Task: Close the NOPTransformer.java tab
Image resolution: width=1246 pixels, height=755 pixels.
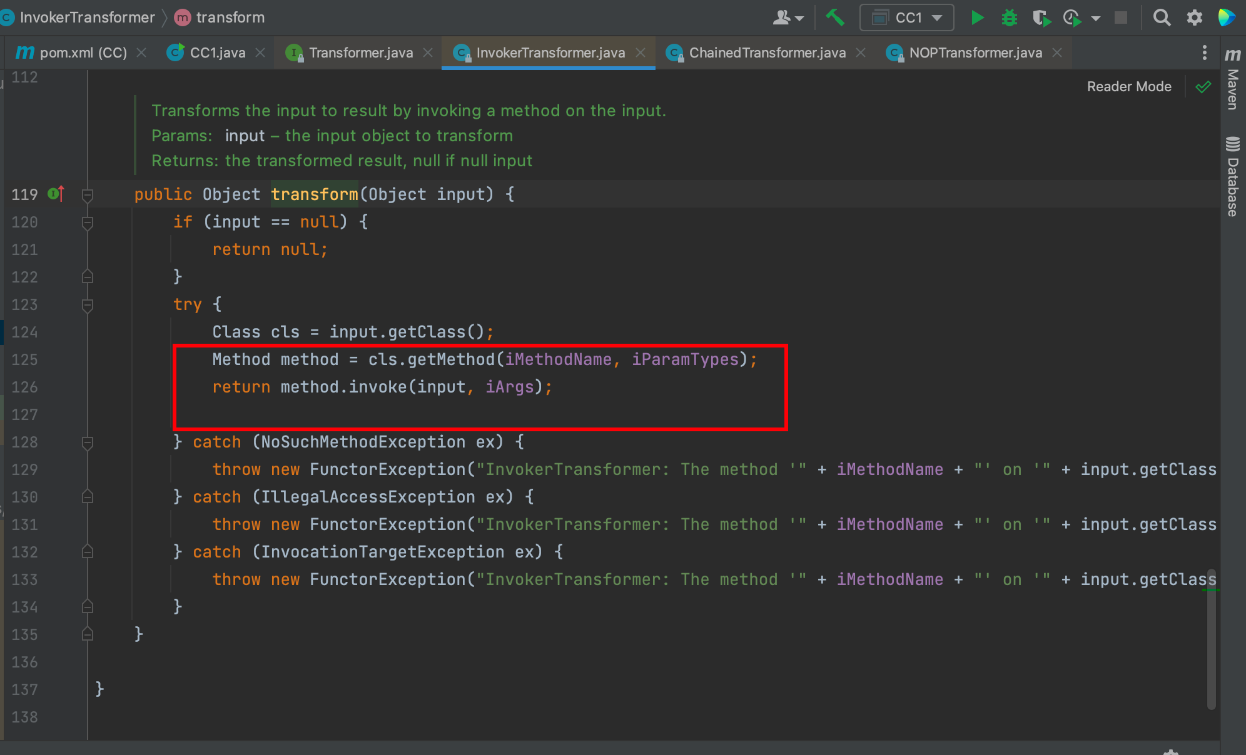Action: 1057,52
